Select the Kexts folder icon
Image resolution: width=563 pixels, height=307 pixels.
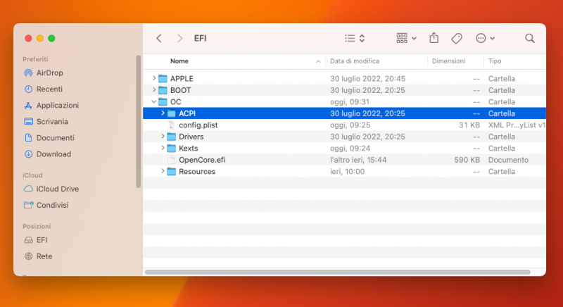click(172, 148)
